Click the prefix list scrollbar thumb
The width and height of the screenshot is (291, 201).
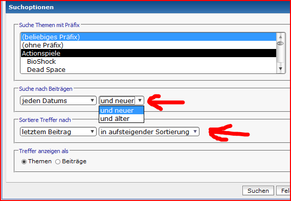click(x=280, y=43)
